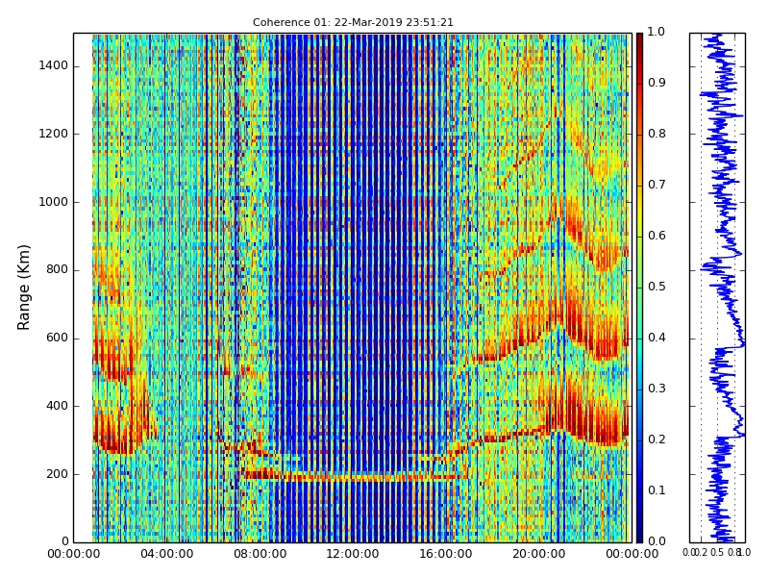
Task: Click the colorbar tick label 0.7
Action: point(657,185)
